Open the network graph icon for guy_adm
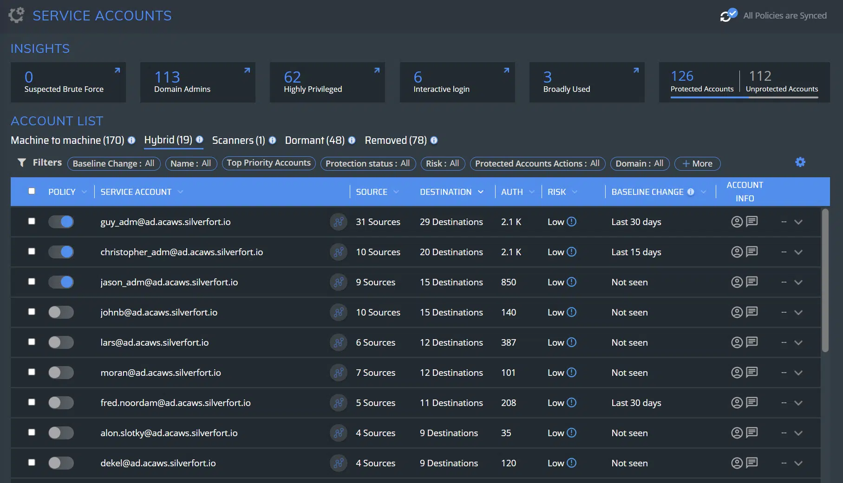The height and width of the screenshot is (483, 843). click(x=339, y=222)
